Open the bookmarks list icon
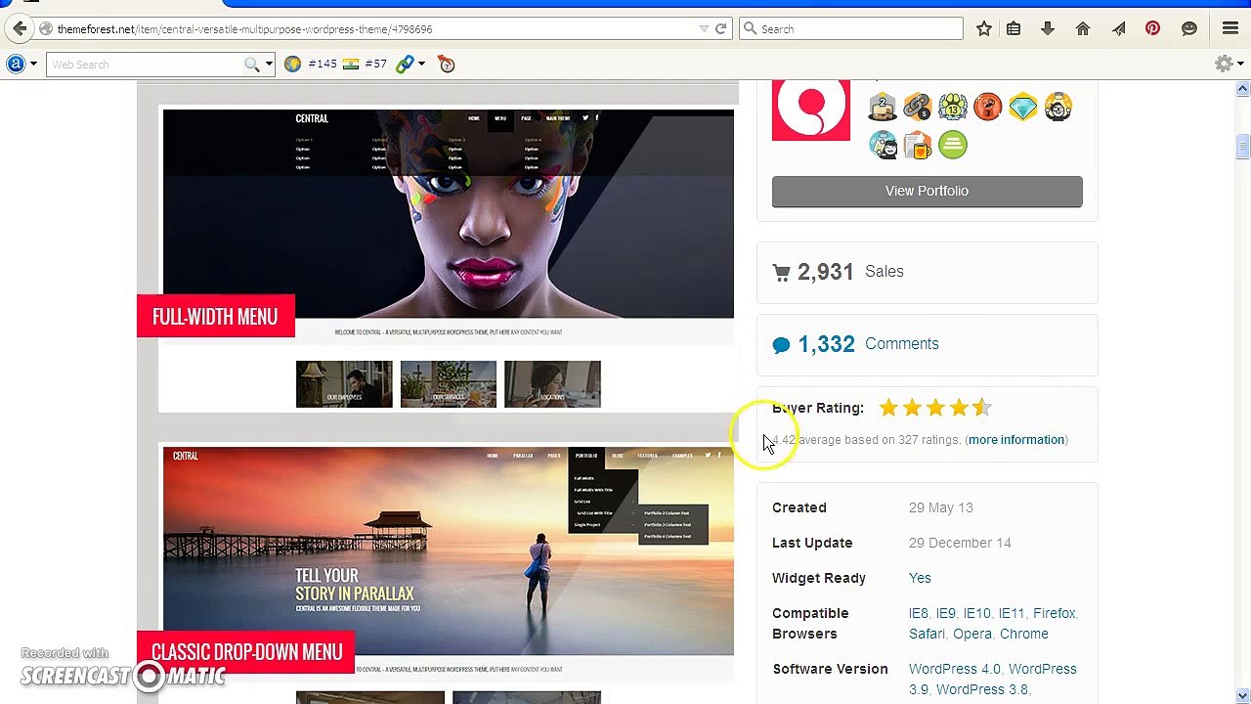Viewport: 1251px width, 704px height. tap(1014, 29)
